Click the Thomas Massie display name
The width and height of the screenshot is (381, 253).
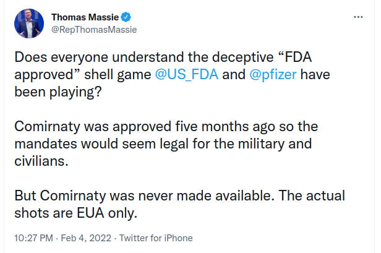[x=85, y=17]
